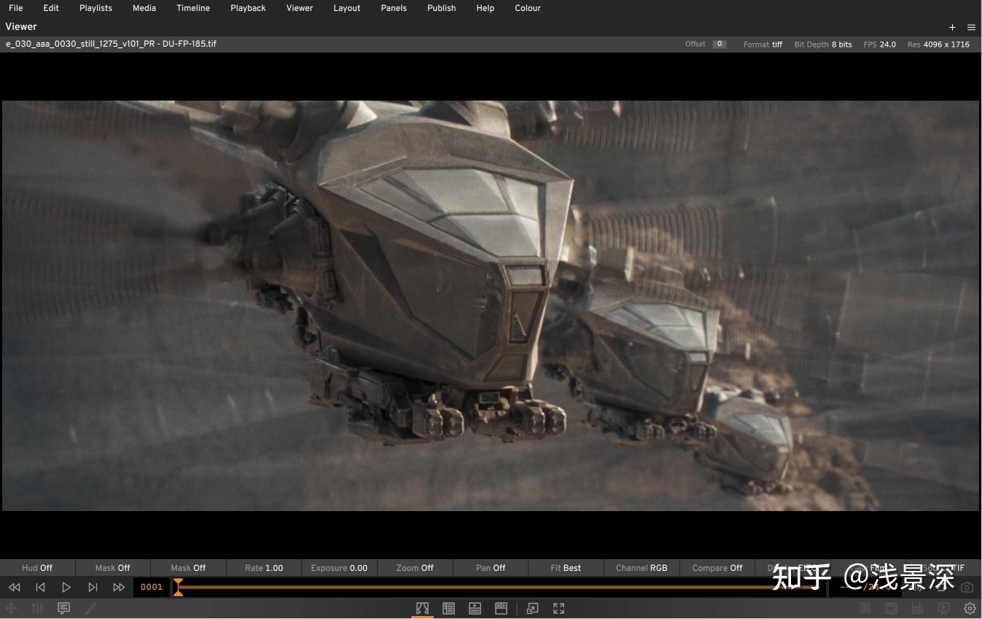This screenshot has width=982, height=619.
Task: Add a new panel with the plus icon
Action: click(x=952, y=27)
